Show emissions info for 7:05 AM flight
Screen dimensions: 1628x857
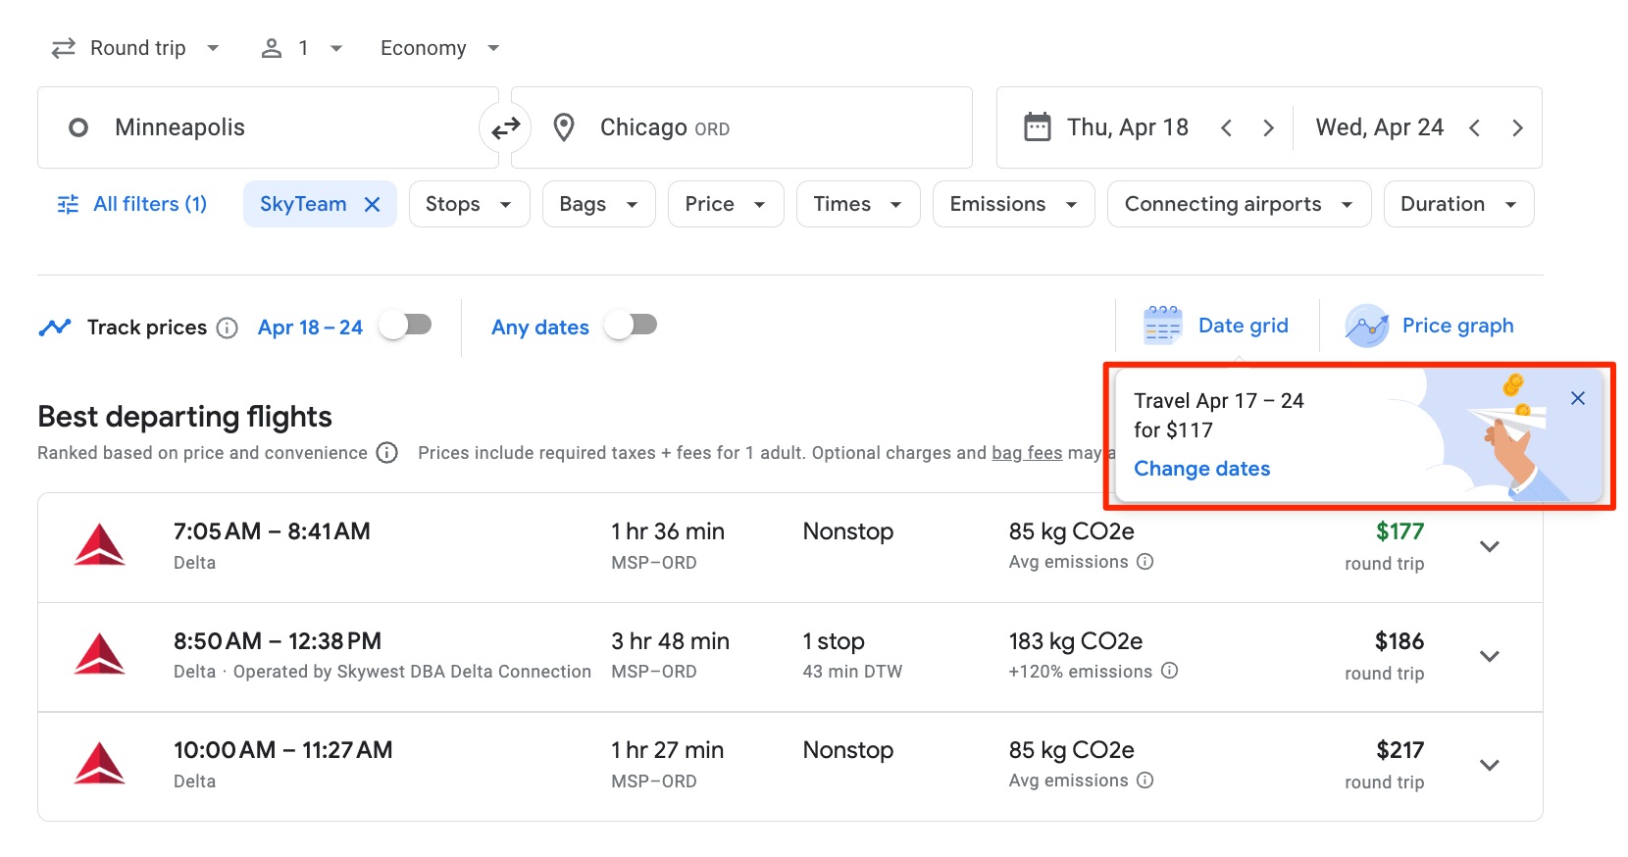(x=1145, y=562)
